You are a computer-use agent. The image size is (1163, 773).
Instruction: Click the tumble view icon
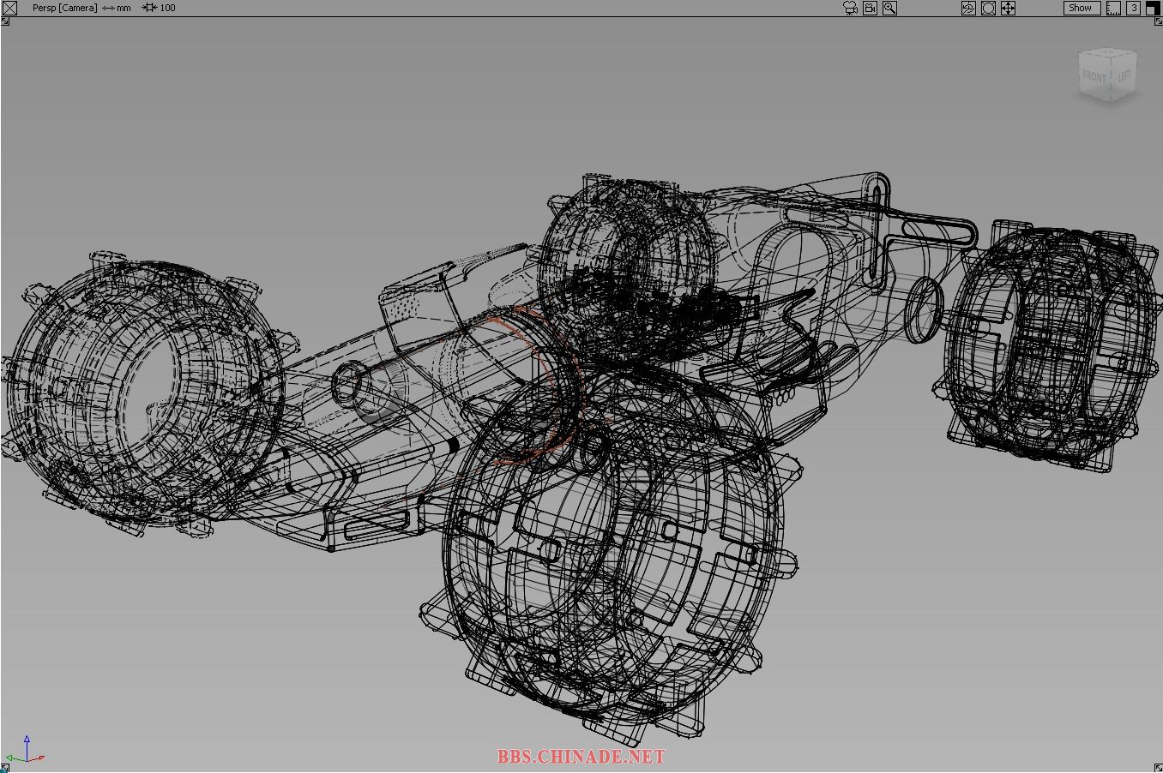(968, 8)
